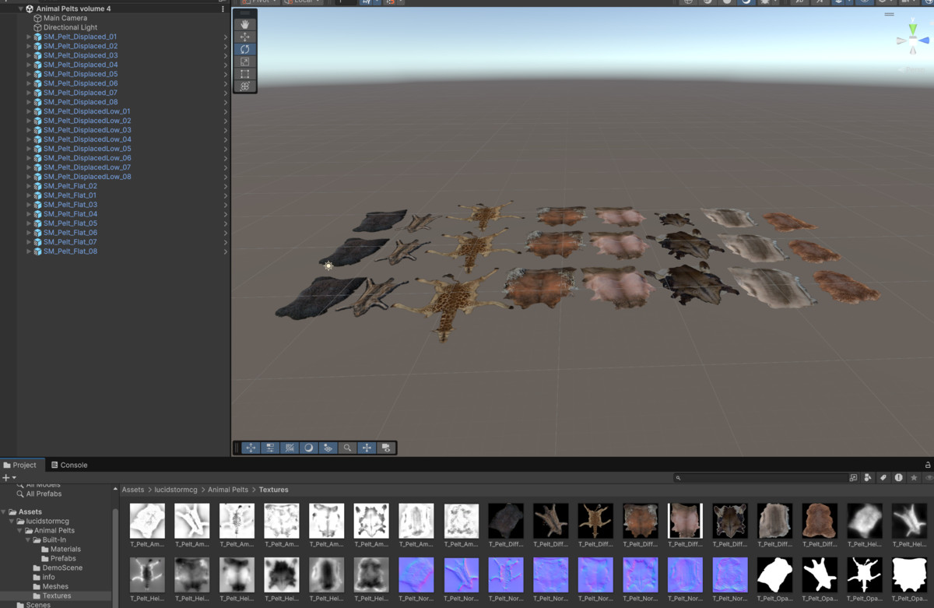The width and height of the screenshot is (934, 608).
Task: Collapse the Built-In folder arrow
Action: click(28, 539)
